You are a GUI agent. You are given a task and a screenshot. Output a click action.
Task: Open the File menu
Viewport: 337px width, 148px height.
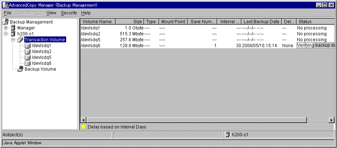pos(7,13)
